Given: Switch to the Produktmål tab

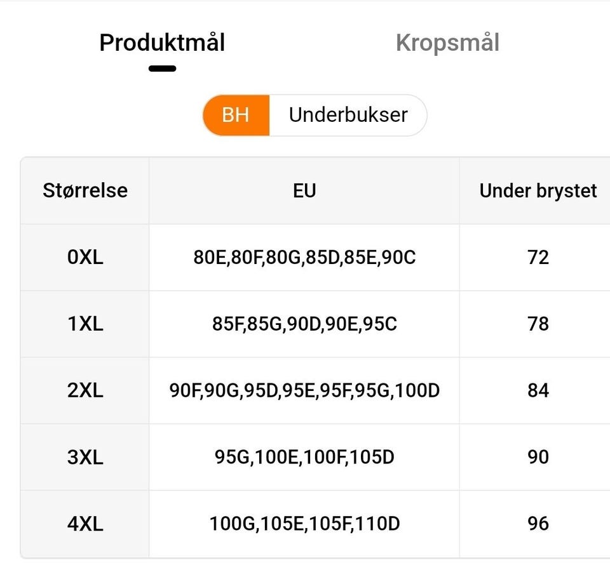Looking at the screenshot, I should tap(162, 43).
